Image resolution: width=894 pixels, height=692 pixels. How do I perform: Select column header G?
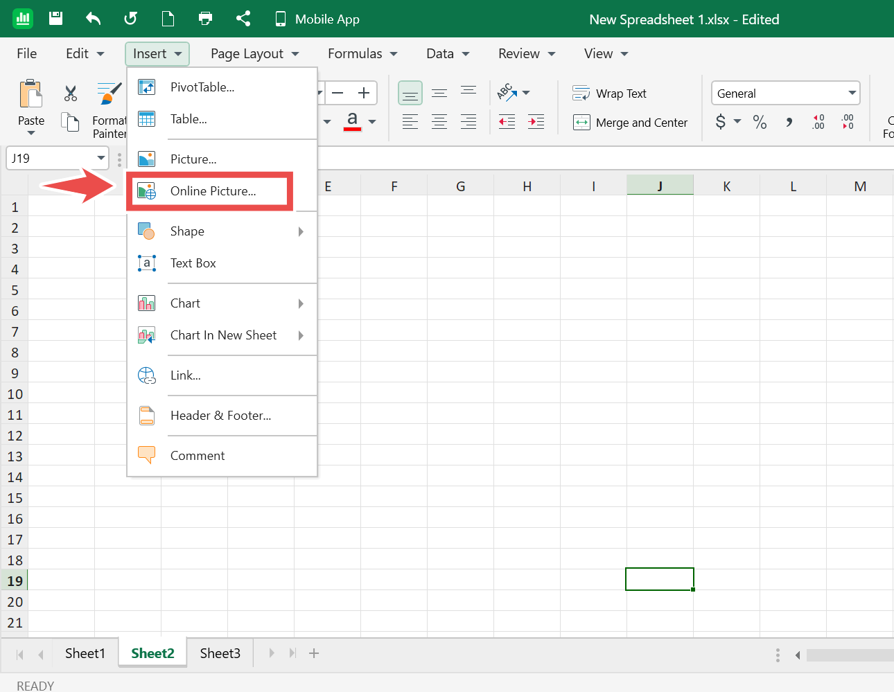460,186
